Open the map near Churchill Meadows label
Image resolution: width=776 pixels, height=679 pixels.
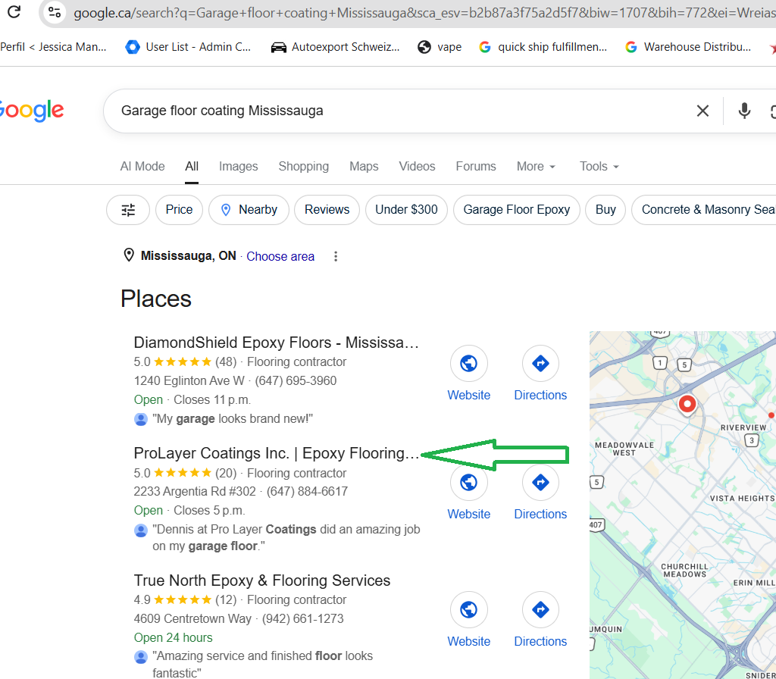(684, 570)
